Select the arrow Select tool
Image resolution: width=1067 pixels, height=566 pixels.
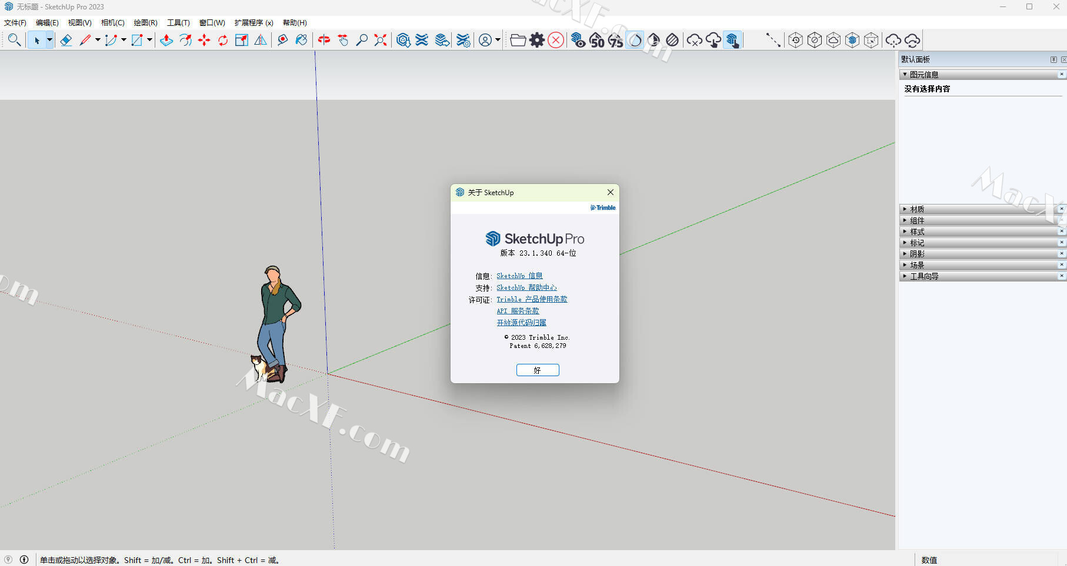click(36, 40)
